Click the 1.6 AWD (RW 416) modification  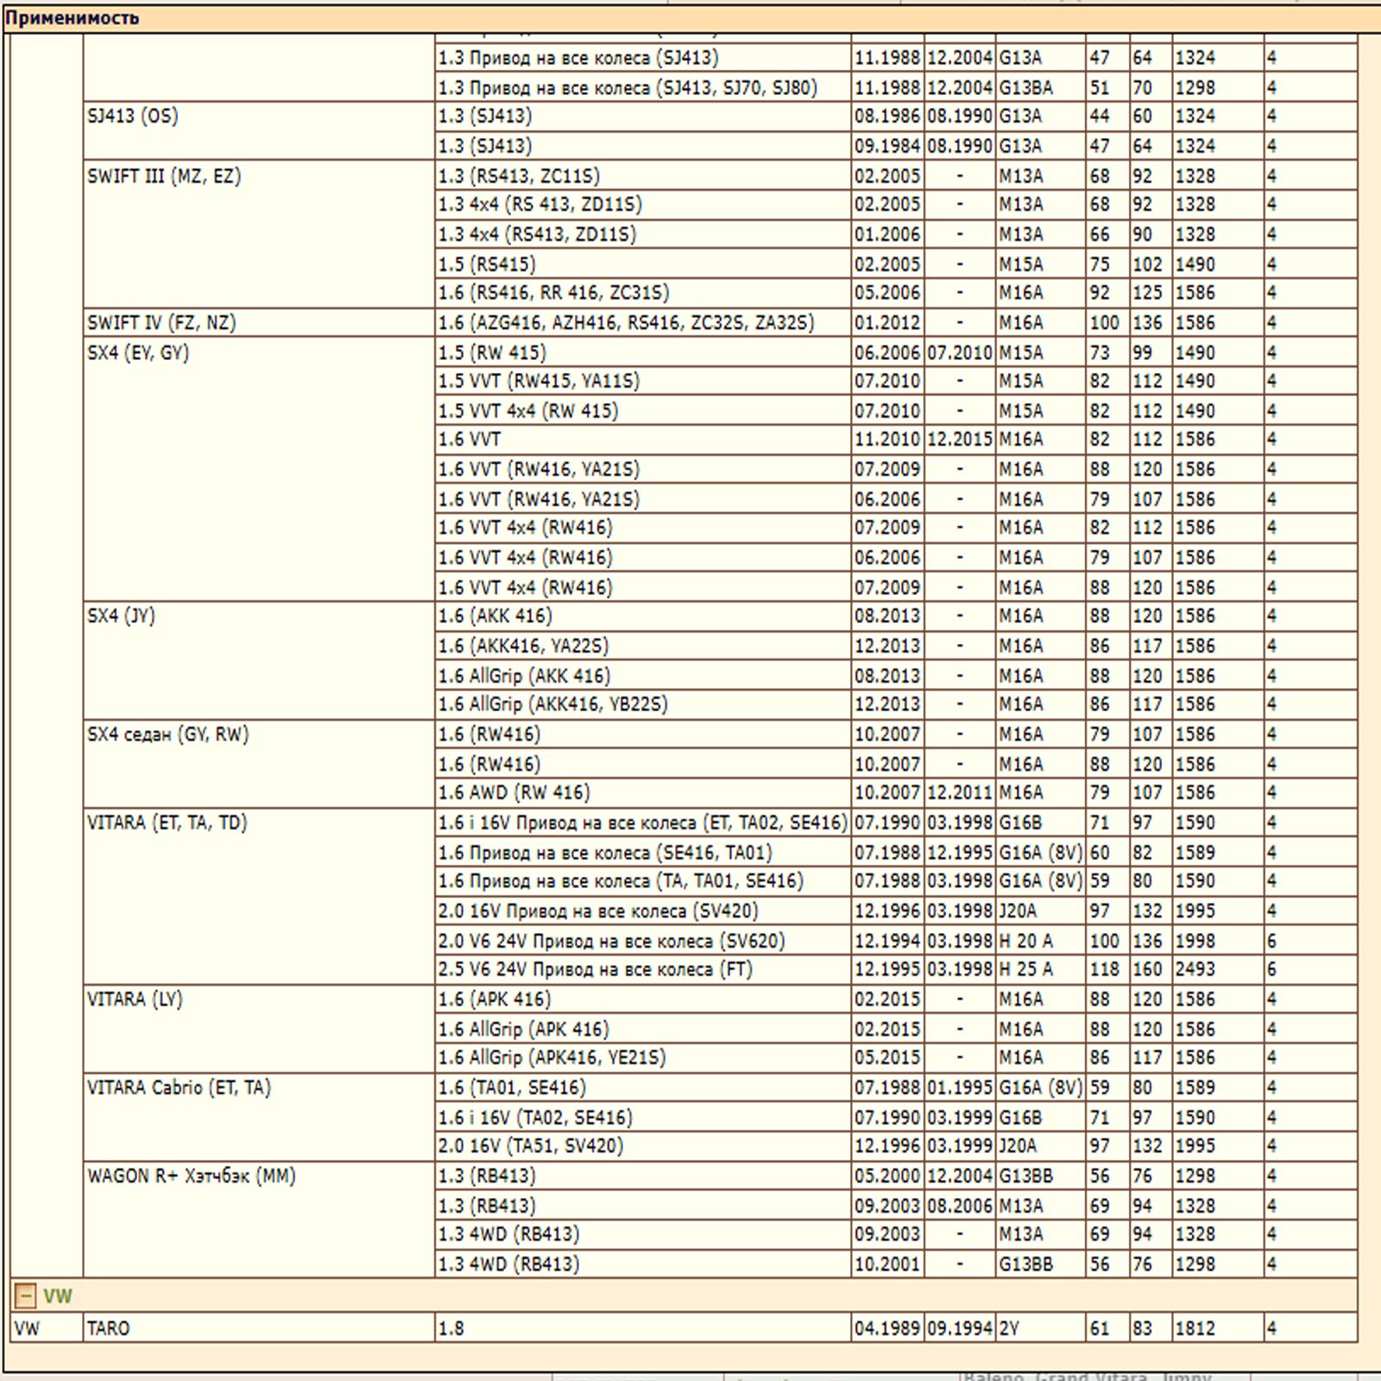[514, 792]
